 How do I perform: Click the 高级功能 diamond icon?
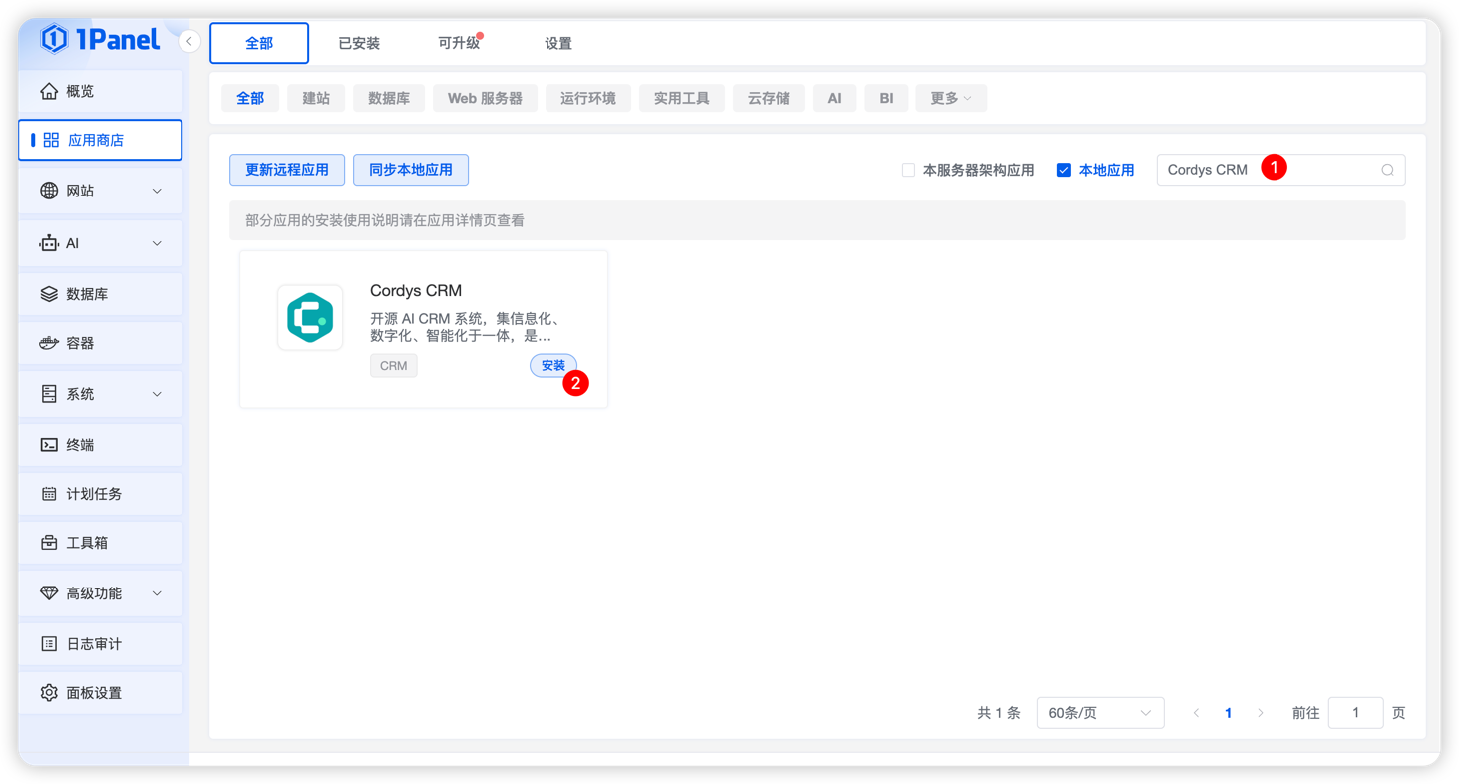click(x=49, y=593)
